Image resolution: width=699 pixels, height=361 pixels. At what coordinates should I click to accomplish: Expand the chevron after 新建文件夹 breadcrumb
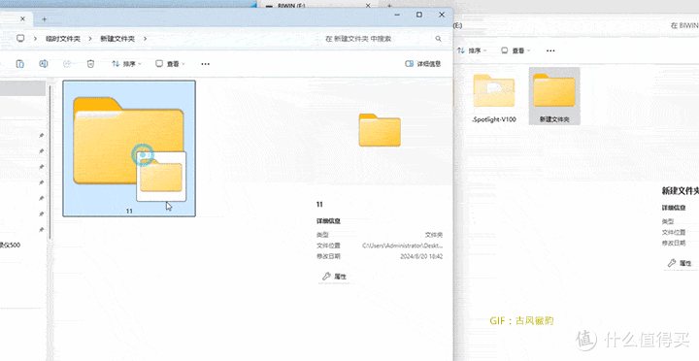145,39
